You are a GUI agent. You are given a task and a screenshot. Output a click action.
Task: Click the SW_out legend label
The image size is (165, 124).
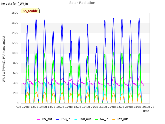pos(123,119)
